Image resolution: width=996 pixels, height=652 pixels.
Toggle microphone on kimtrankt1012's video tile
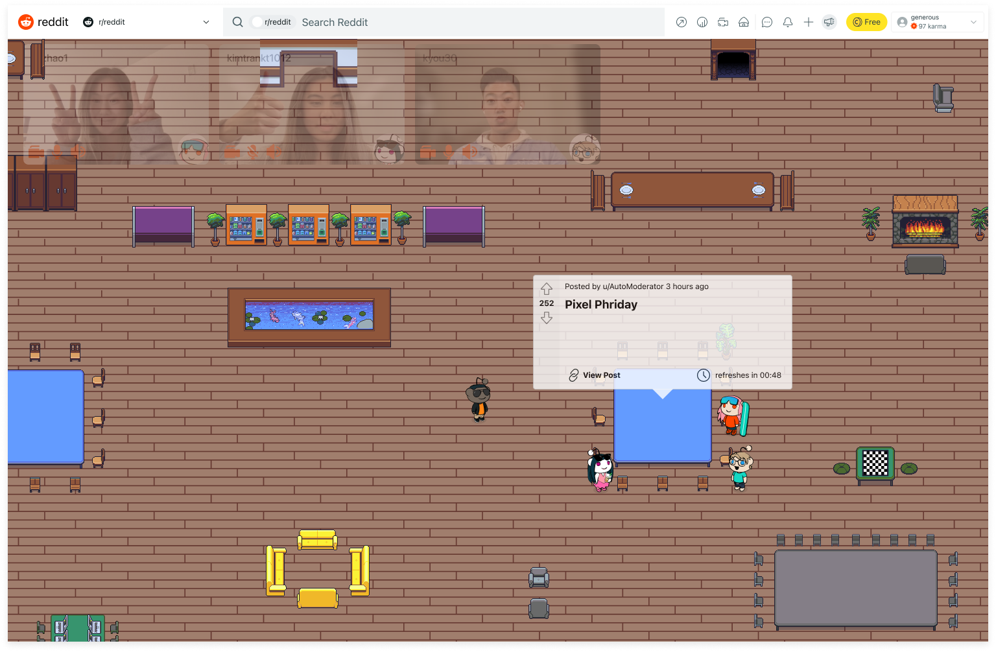click(253, 152)
